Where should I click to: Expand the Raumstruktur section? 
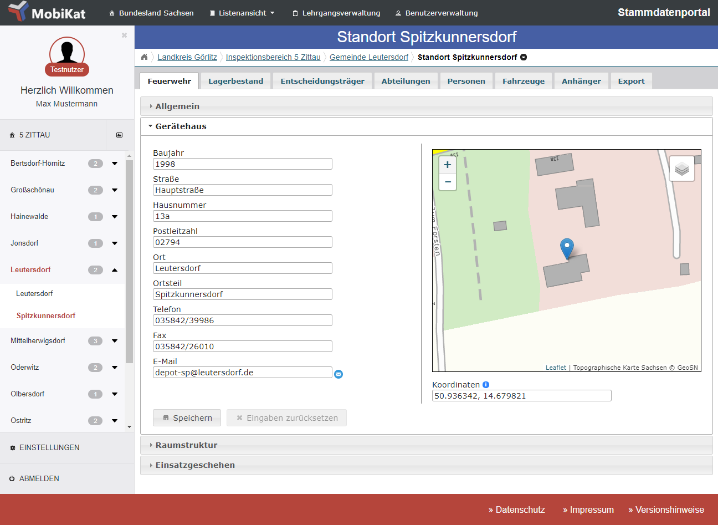coord(186,445)
